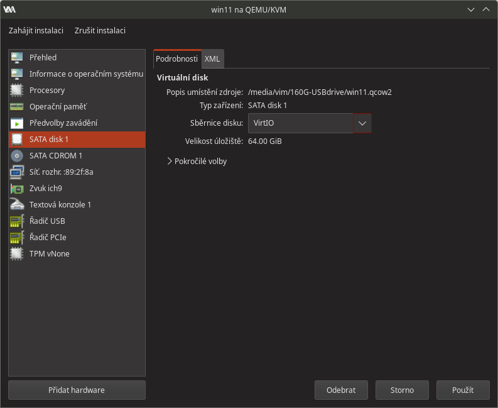Screen dimensions: 498x408
Task: Click the Operační paměť RAM icon
Action: tap(17, 106)
